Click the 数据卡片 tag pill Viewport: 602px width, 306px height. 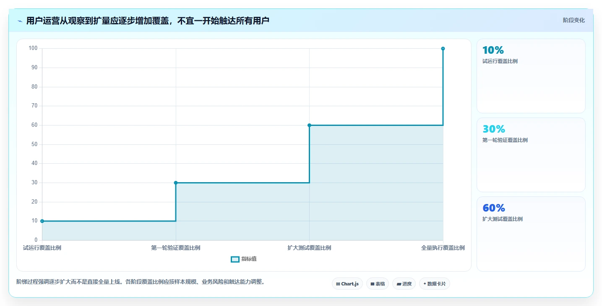[x=435, y=284]
